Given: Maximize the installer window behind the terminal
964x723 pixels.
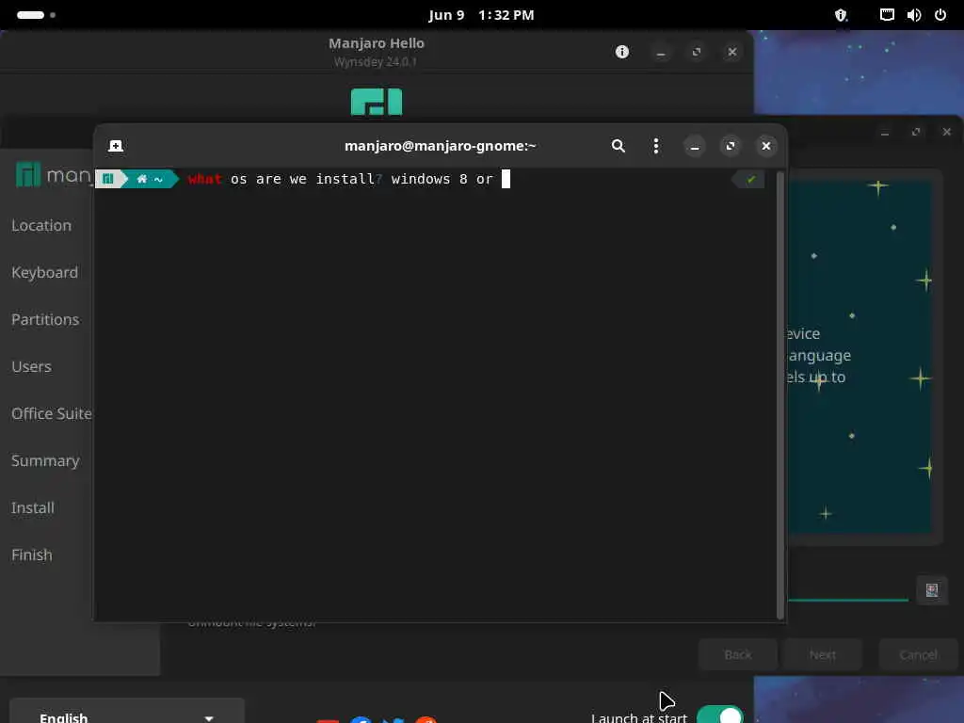Looking at the screenshot, I should pyautogui.click(x=916, y=132).
